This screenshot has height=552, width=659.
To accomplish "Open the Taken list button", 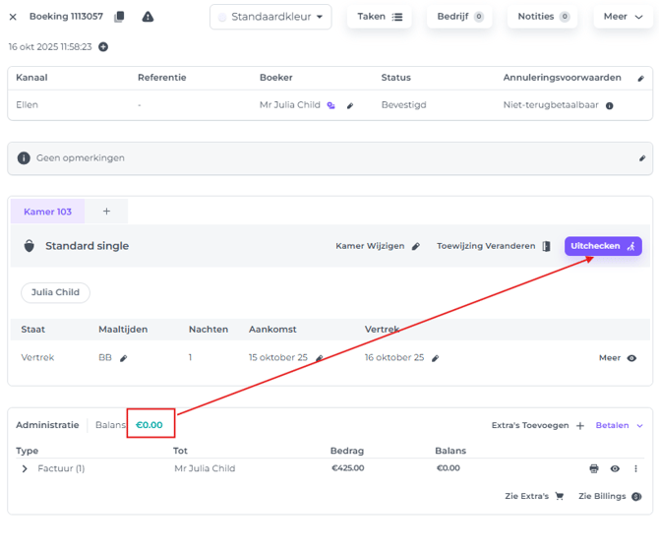I will point(379,17).
